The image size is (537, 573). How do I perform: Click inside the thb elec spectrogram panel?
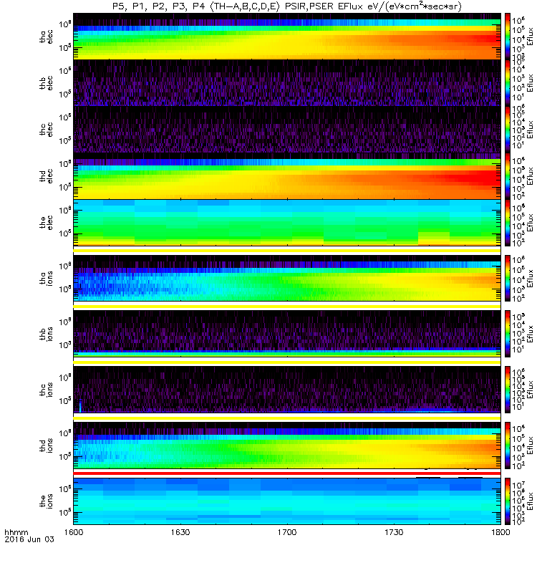287,83
